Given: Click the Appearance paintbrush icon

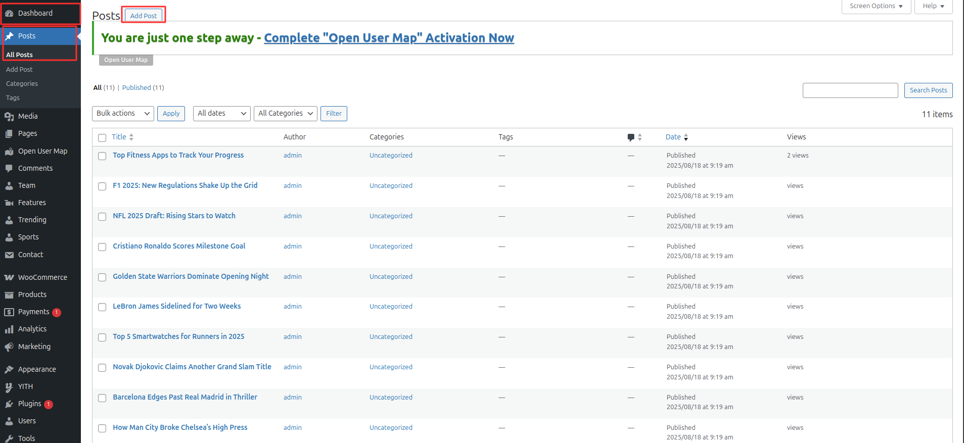Looking at the screenshot, I should click(9, 370).
